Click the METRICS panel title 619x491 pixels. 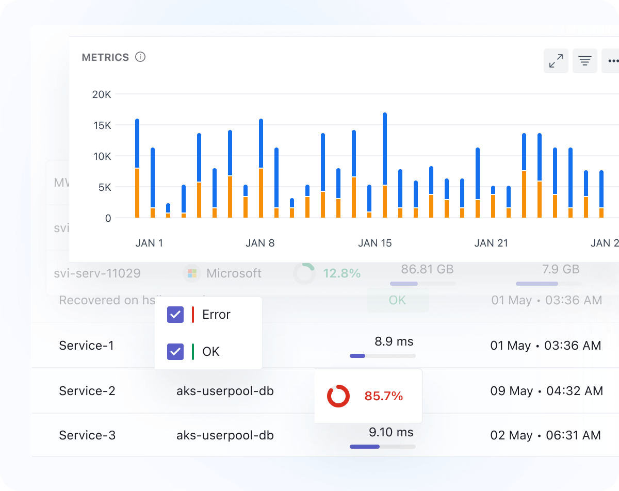point(105,57)
